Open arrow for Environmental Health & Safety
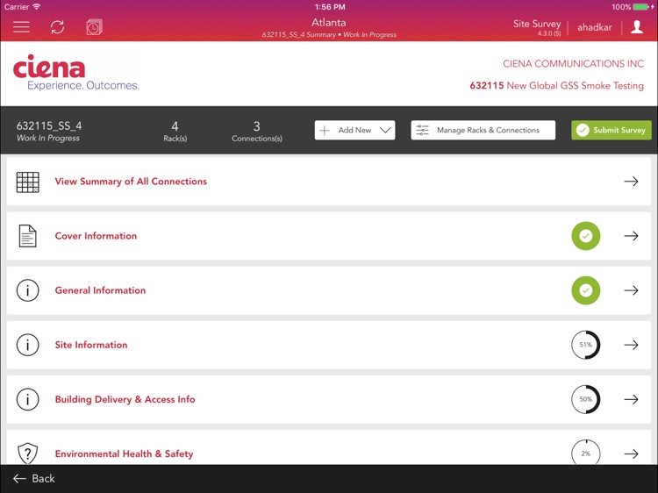658x493 pixels. [631, 454]
